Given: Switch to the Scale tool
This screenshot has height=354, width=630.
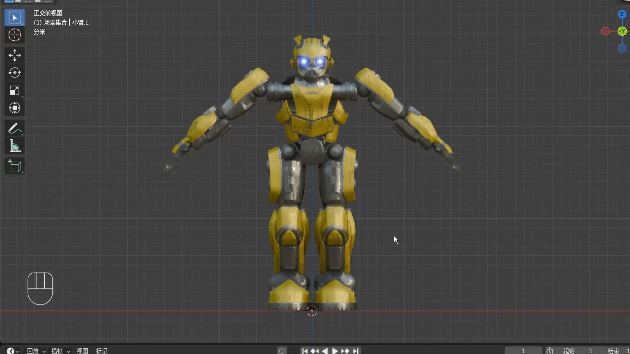Looking at the screenshot, I should pyautogui.click(x=14, y=91).
